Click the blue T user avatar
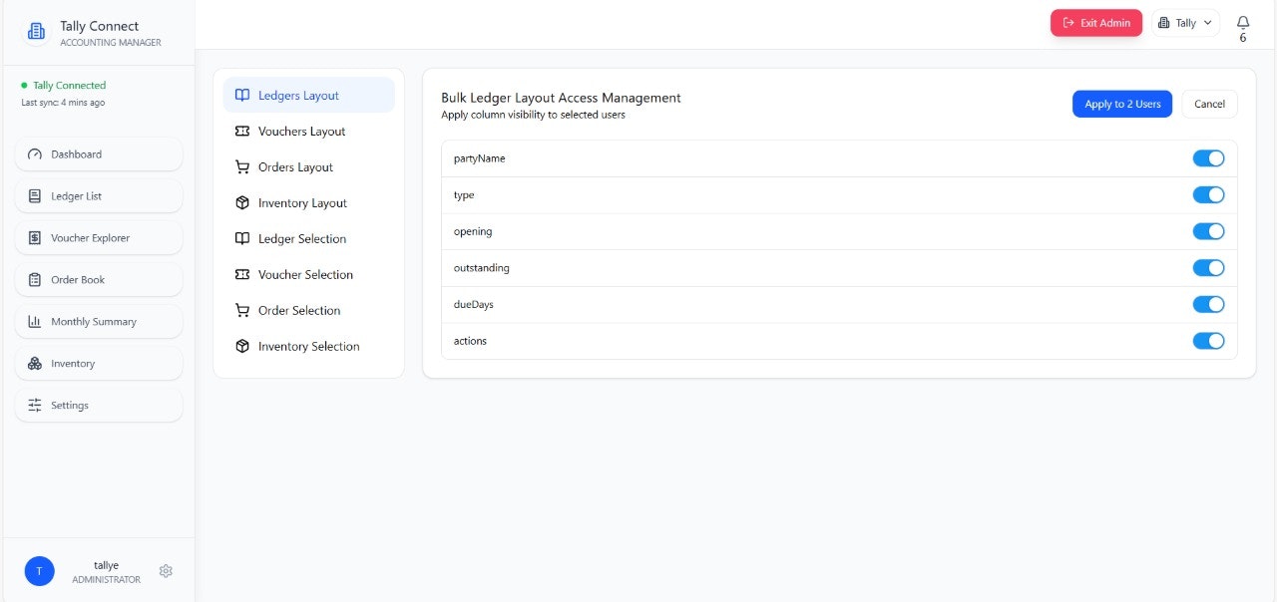Viewport: 1277px width, 602px height. 39,571
